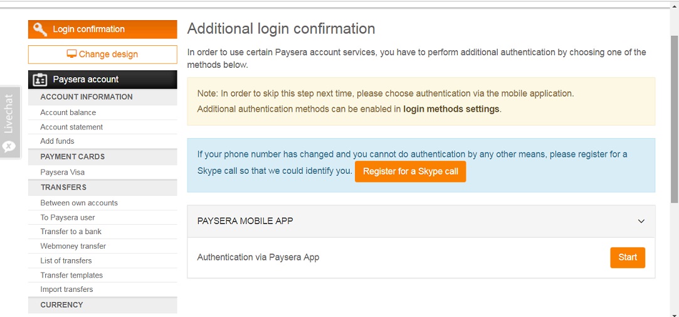Select Add funds in sidebar
This screenshot has width=679, height=317.
pos(57,141)
